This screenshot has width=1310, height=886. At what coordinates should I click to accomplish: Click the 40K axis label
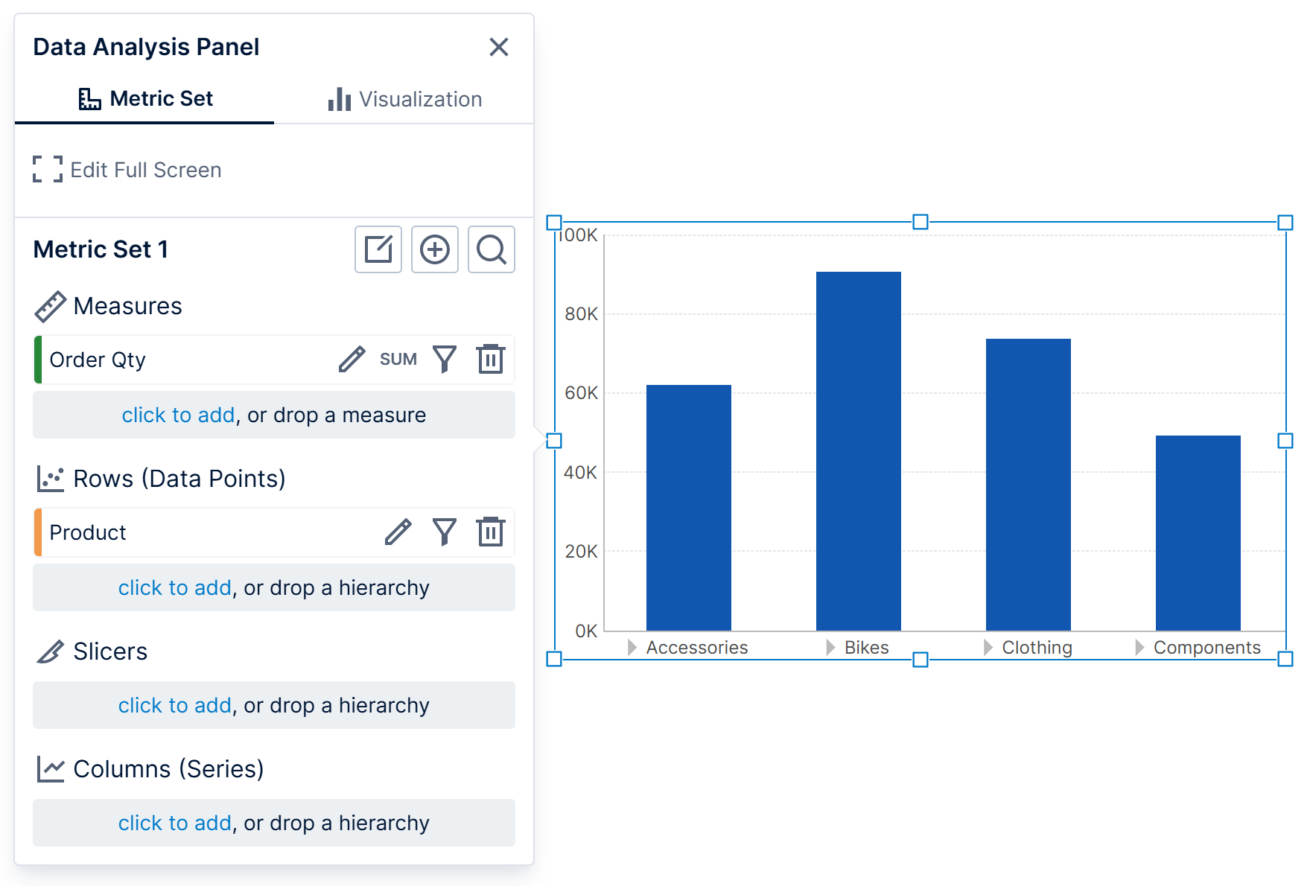[x=581, y=473]
